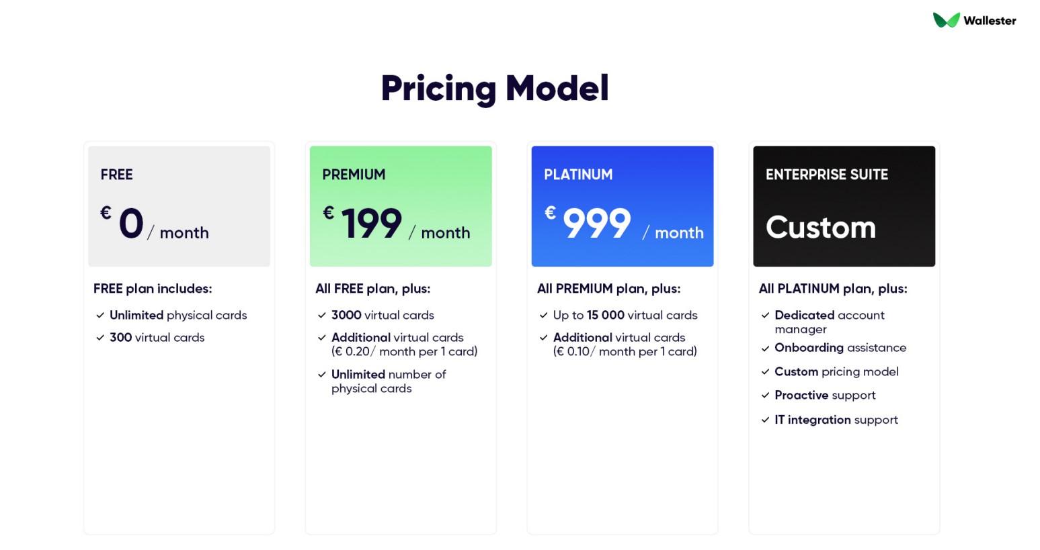
Task: Click the checkmark next to 3000 virtual cards
Action: (322, 315)
